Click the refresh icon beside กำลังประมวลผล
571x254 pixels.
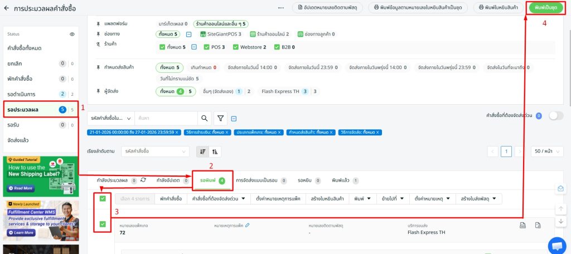pos(143,180)
